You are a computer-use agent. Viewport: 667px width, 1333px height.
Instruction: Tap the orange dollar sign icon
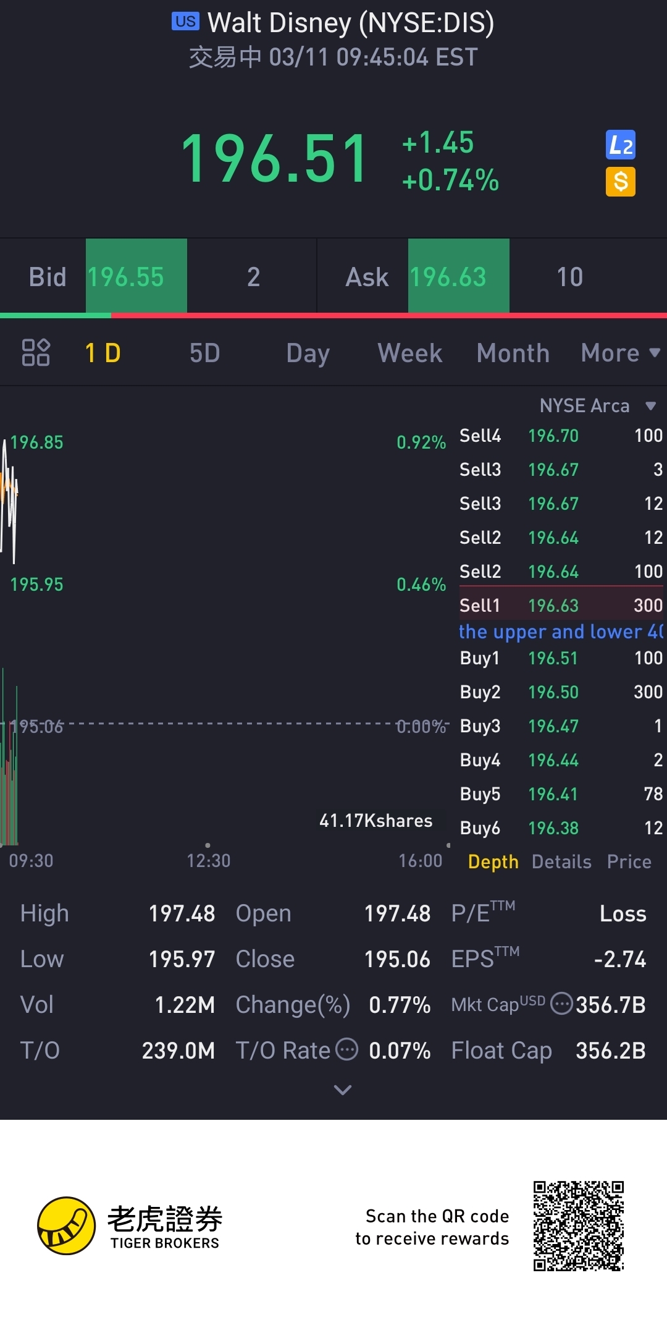620,182
